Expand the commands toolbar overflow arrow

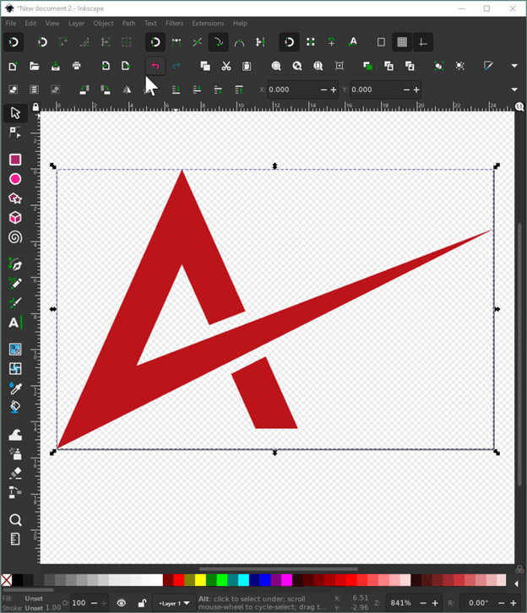click(514, 66)
